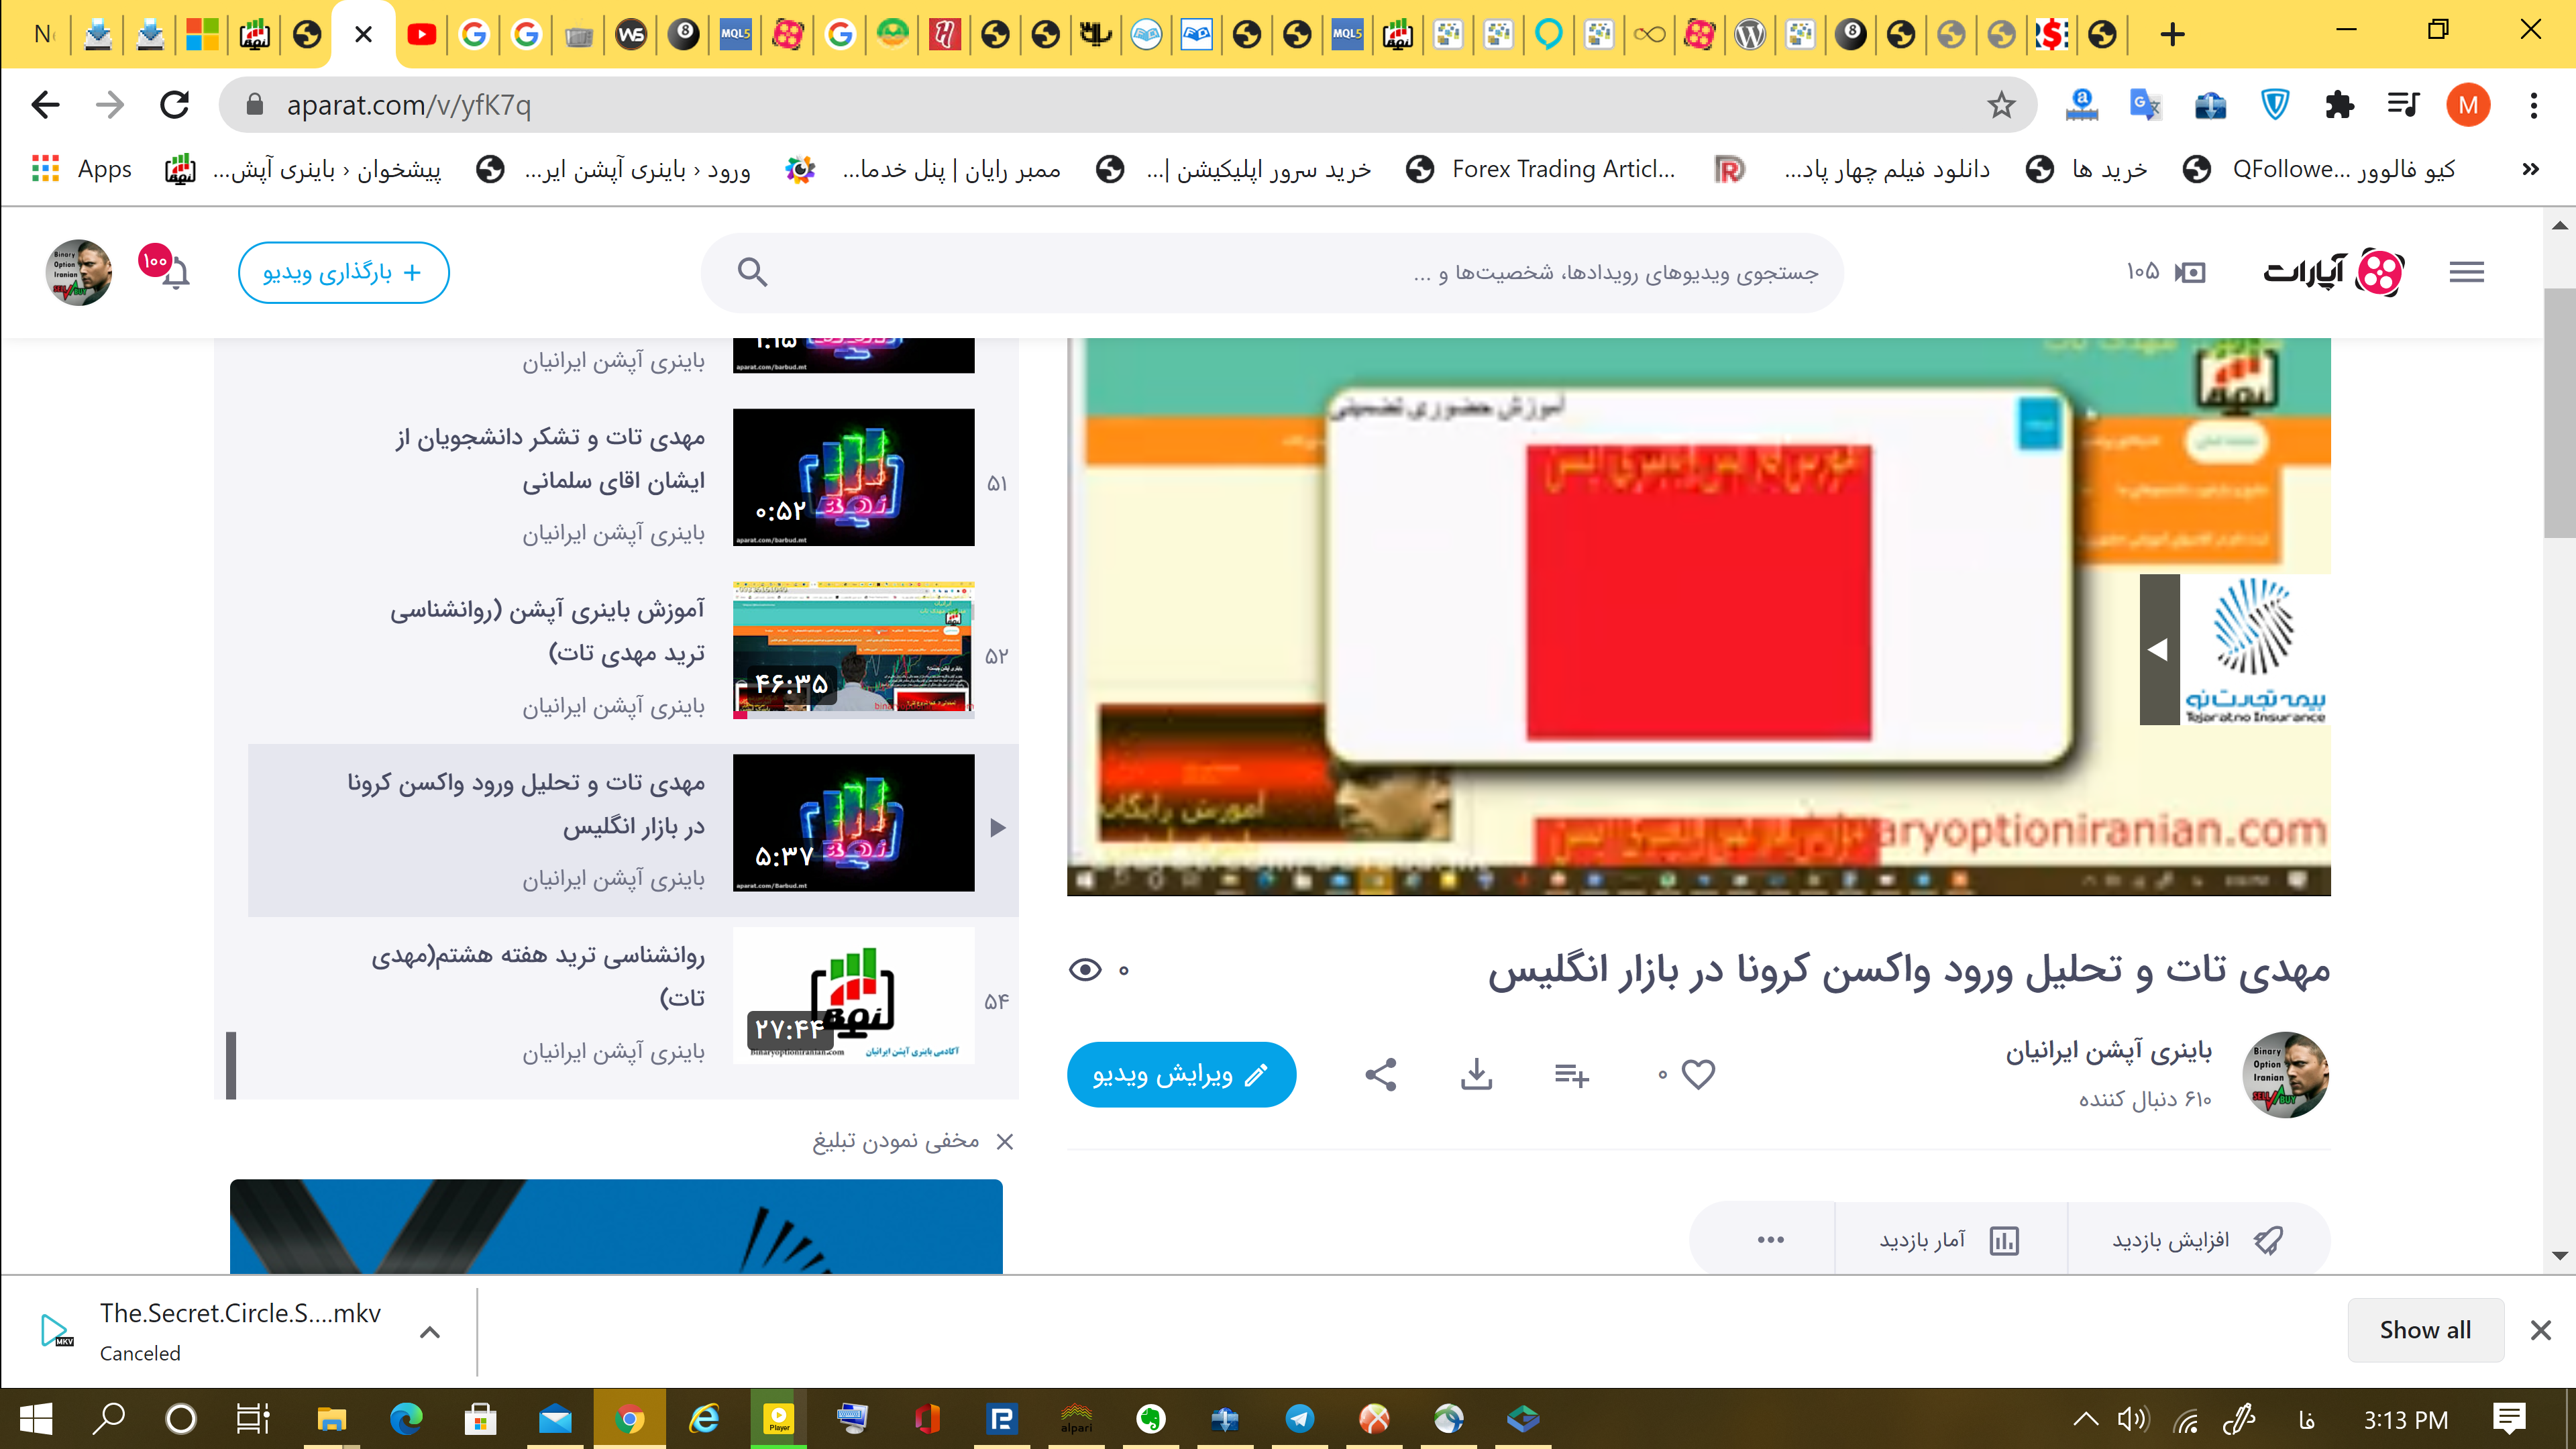This screenshot has height=1449, width=2576.
Task: Click the visibility eye icon below video
Action: coord(1086,969)
